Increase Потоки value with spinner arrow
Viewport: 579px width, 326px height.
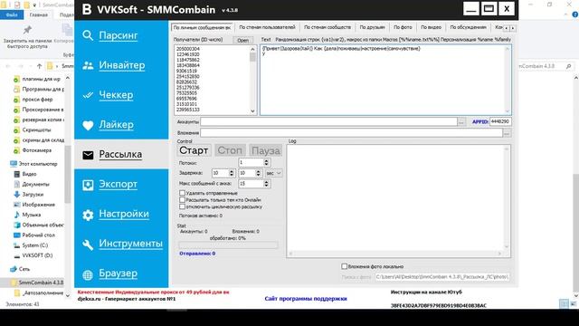click(x=266, y=161)
